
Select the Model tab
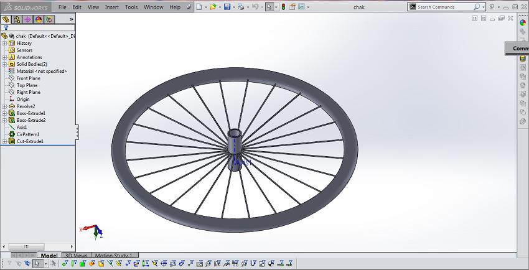click(x=49, y=256)
